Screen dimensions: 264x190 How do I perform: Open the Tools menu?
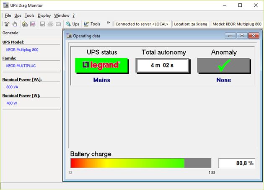point(29,15)
